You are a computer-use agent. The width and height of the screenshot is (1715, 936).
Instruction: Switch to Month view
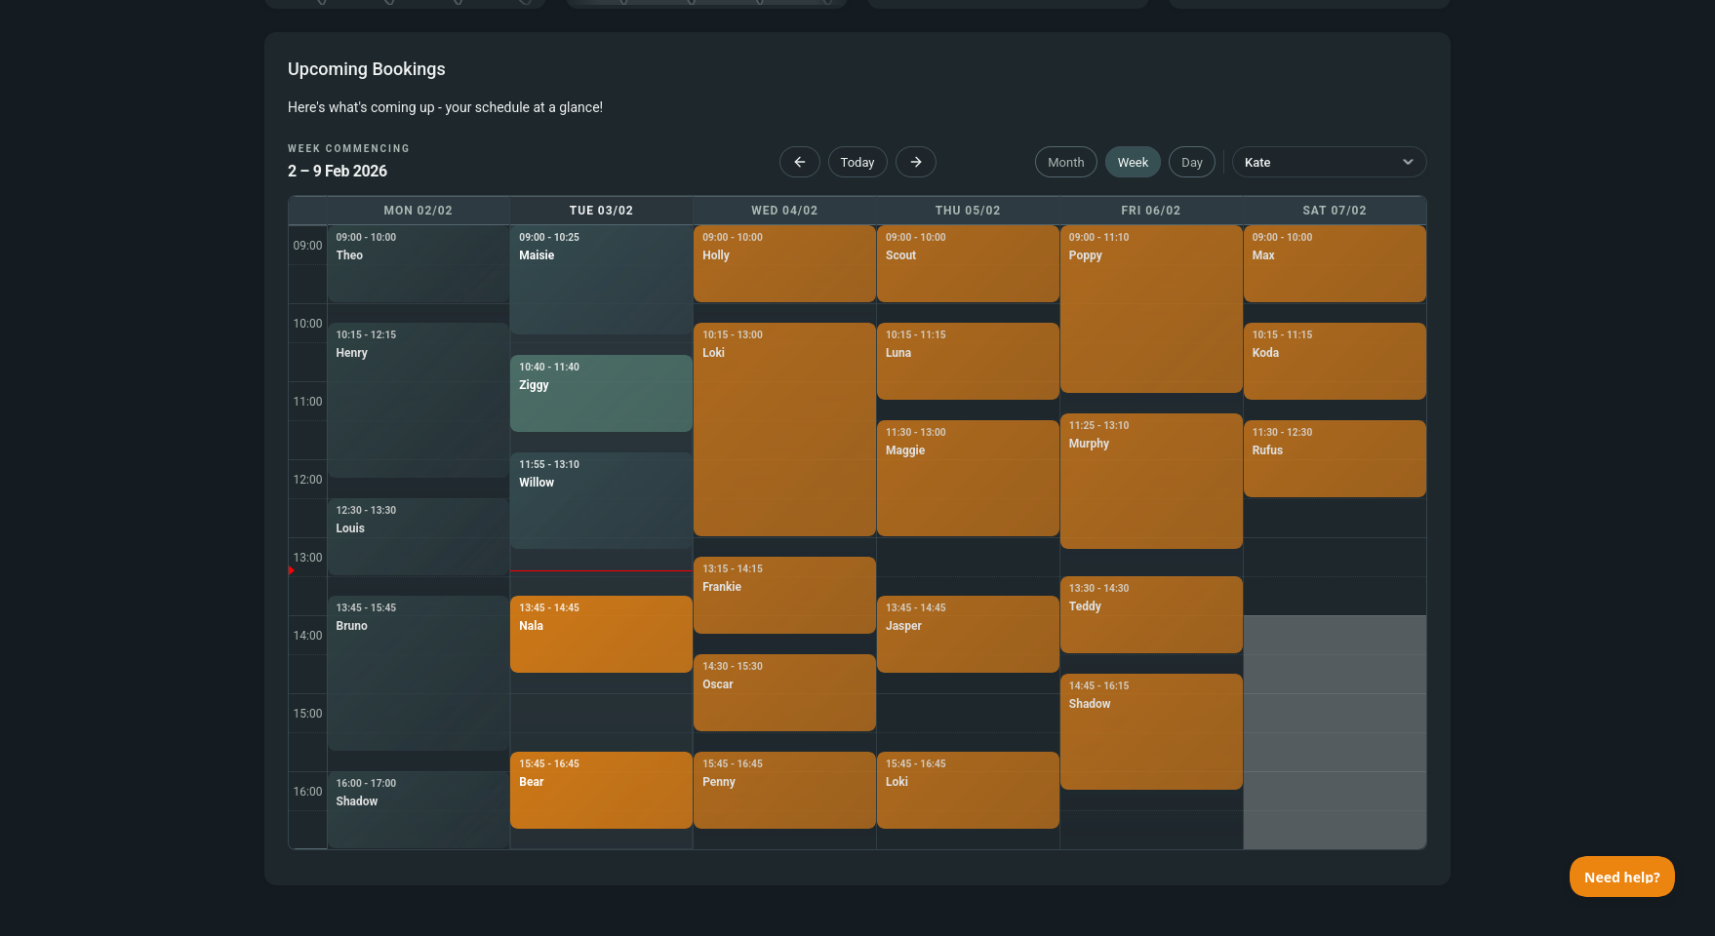click(x=1065, y=162)
